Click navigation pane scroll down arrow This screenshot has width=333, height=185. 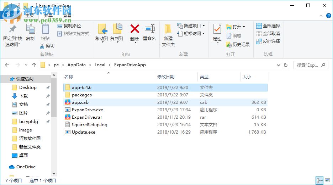pyautogui.click(x=54, y=174)
